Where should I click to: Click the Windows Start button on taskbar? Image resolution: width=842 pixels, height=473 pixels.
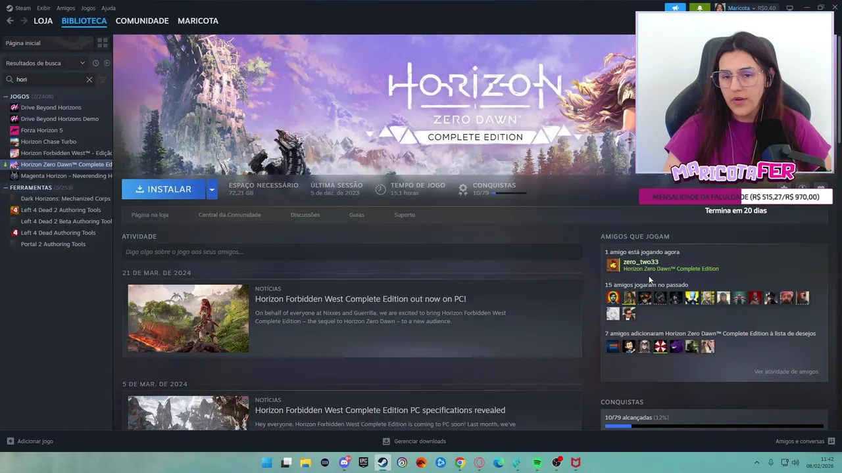point(266,462)
